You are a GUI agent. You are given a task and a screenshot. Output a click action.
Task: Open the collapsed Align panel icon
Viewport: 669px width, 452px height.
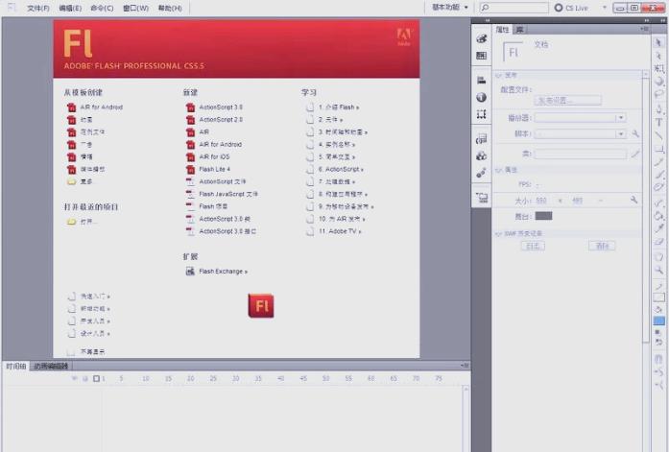[481, 81]
